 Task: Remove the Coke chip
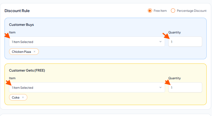(23, 97)
